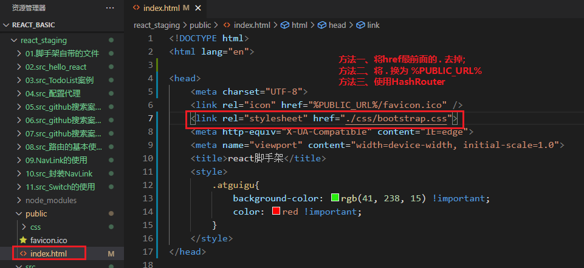Open the red color swatch on line 14
The image size is (584, 268).
tap(276, 211)
